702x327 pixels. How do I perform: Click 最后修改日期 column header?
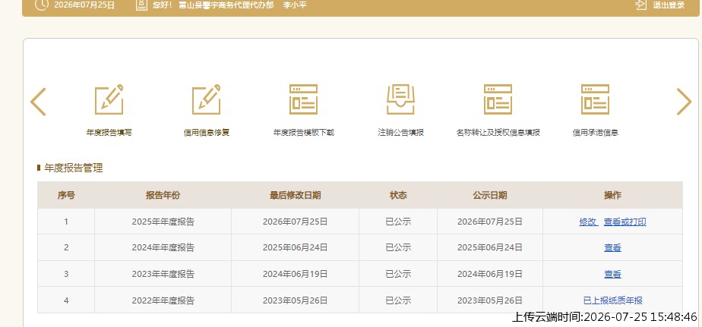[x=295, y=195]
